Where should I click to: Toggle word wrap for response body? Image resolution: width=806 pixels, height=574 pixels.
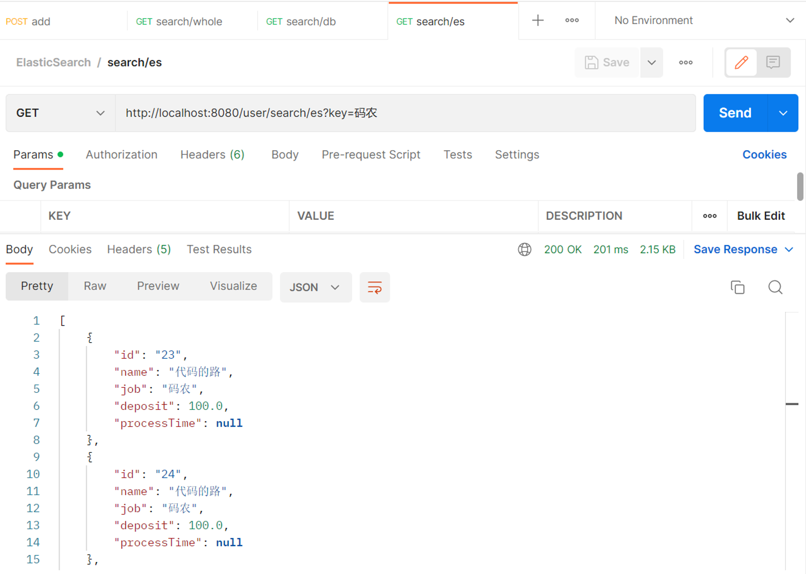pyautogui.click(x=375, y=287)
